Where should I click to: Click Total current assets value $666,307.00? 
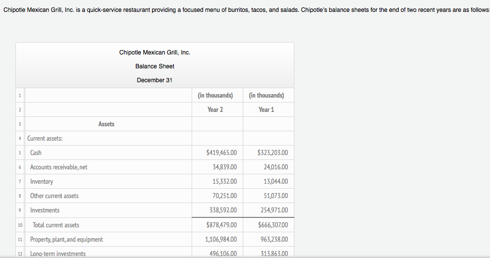pos(273,225)
